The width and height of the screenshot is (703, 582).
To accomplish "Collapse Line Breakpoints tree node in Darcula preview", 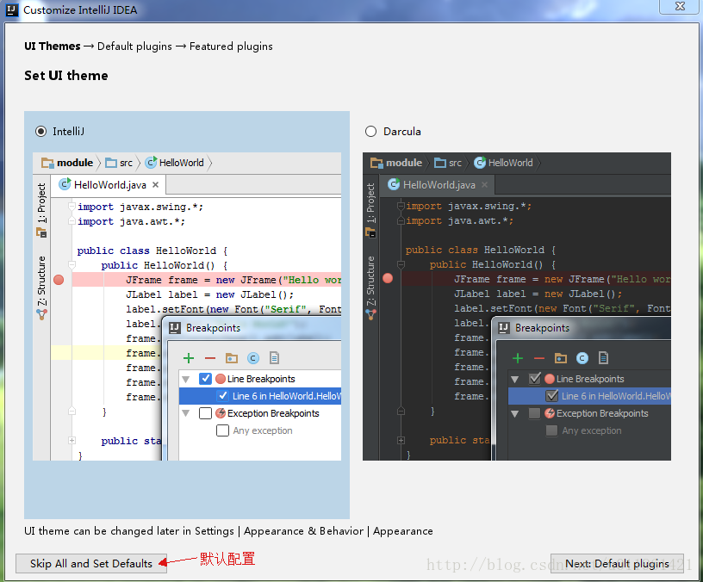I will pos(514,380).
